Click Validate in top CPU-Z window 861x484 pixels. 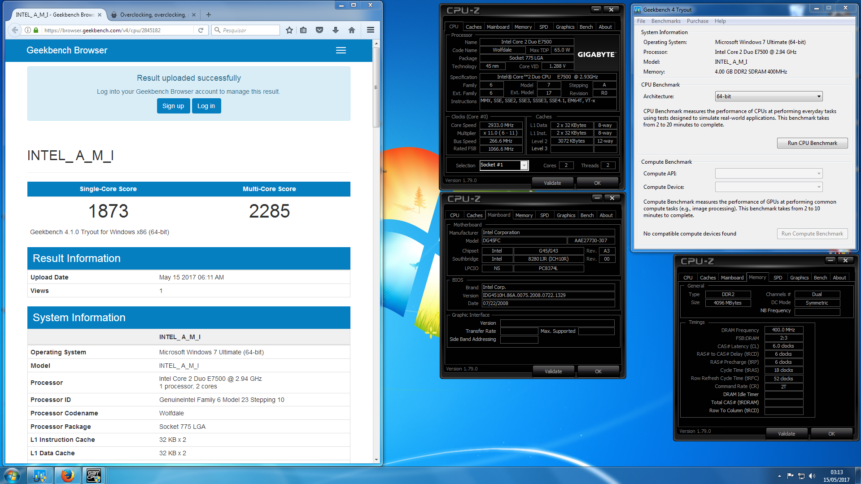coord(552,183)
